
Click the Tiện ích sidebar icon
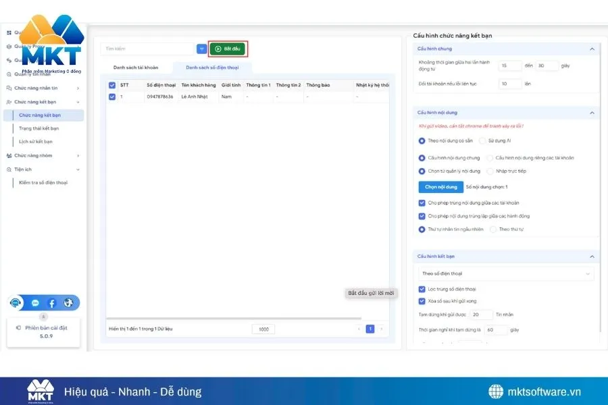coord(9,169)
